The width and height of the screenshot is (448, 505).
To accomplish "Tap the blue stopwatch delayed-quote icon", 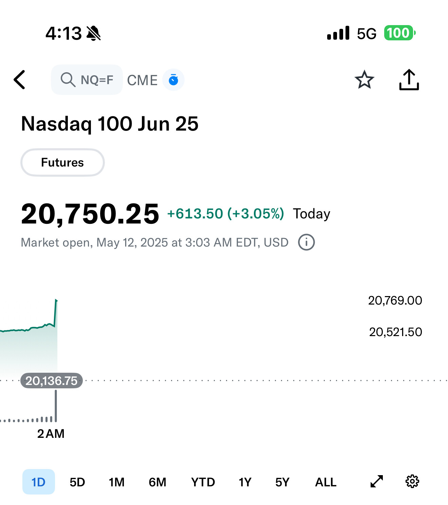I will [x=173, y=80].
